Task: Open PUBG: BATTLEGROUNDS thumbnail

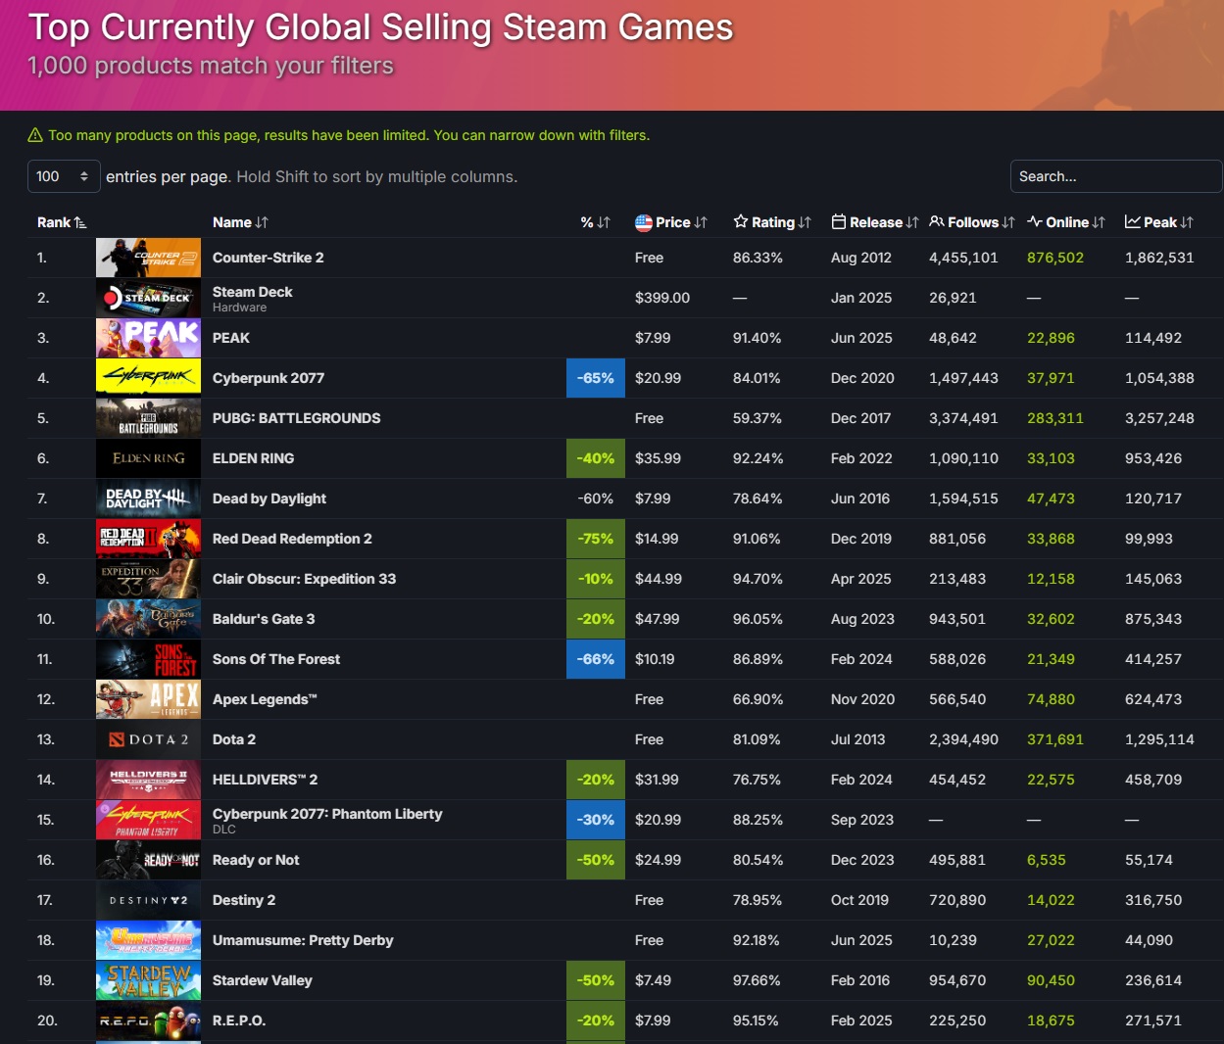Action: coord(148,418)
